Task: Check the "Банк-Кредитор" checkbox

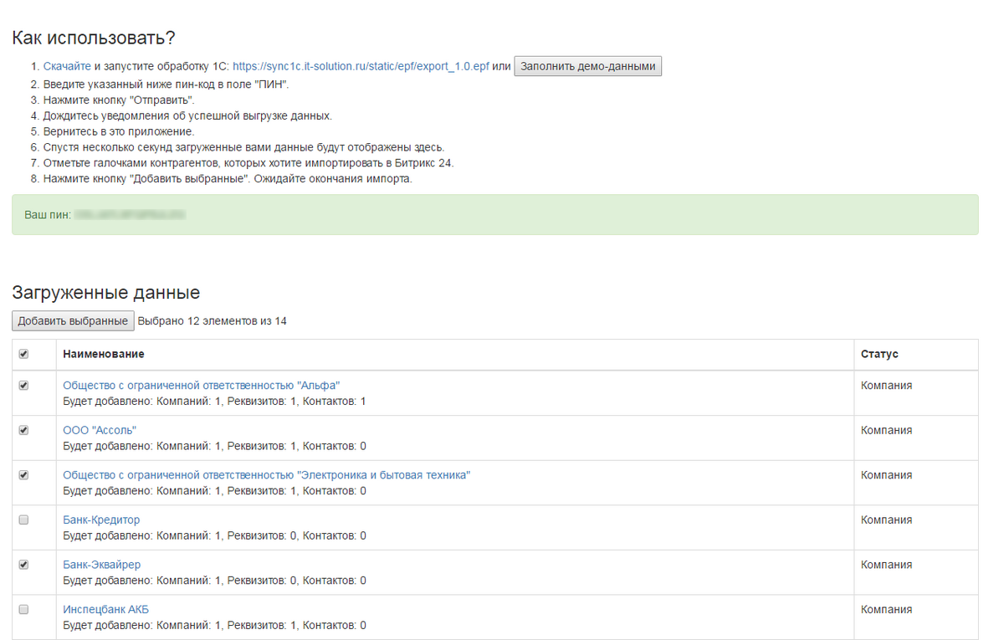Action: tap(23, 520)
